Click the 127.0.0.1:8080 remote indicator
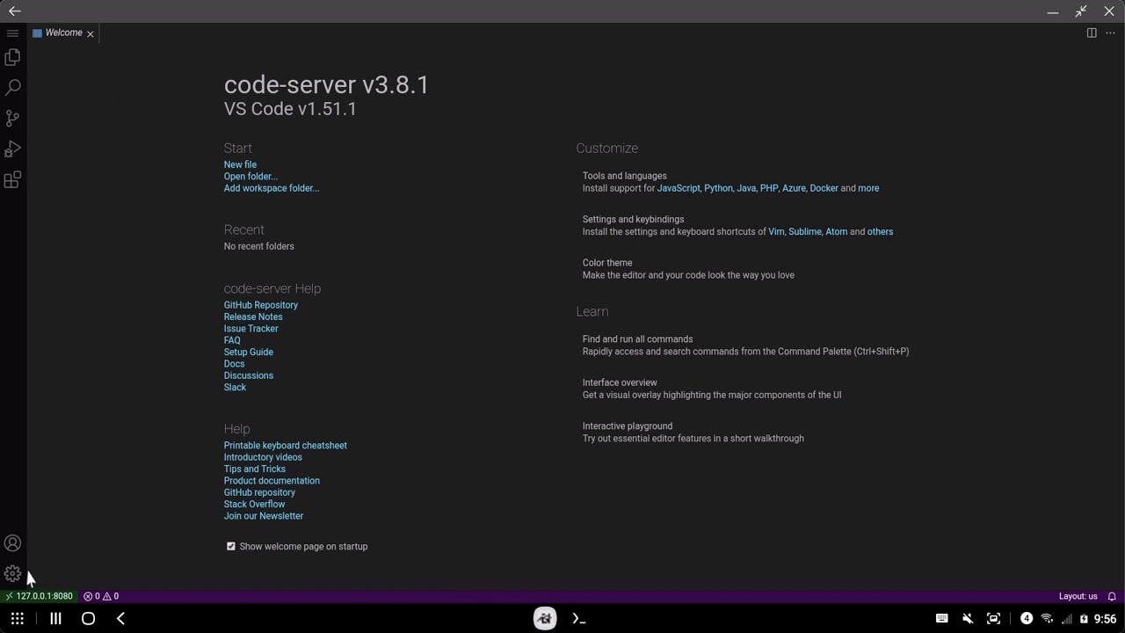 (39, 596)
